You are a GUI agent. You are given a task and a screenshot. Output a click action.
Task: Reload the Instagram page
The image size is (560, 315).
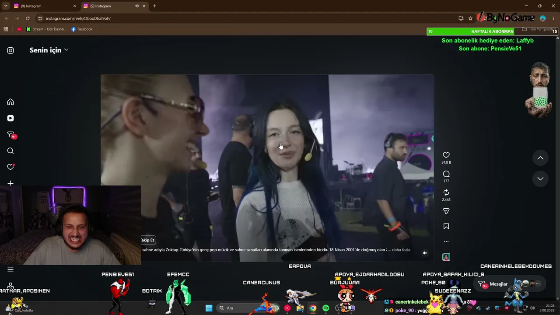(x=28, y=18)
